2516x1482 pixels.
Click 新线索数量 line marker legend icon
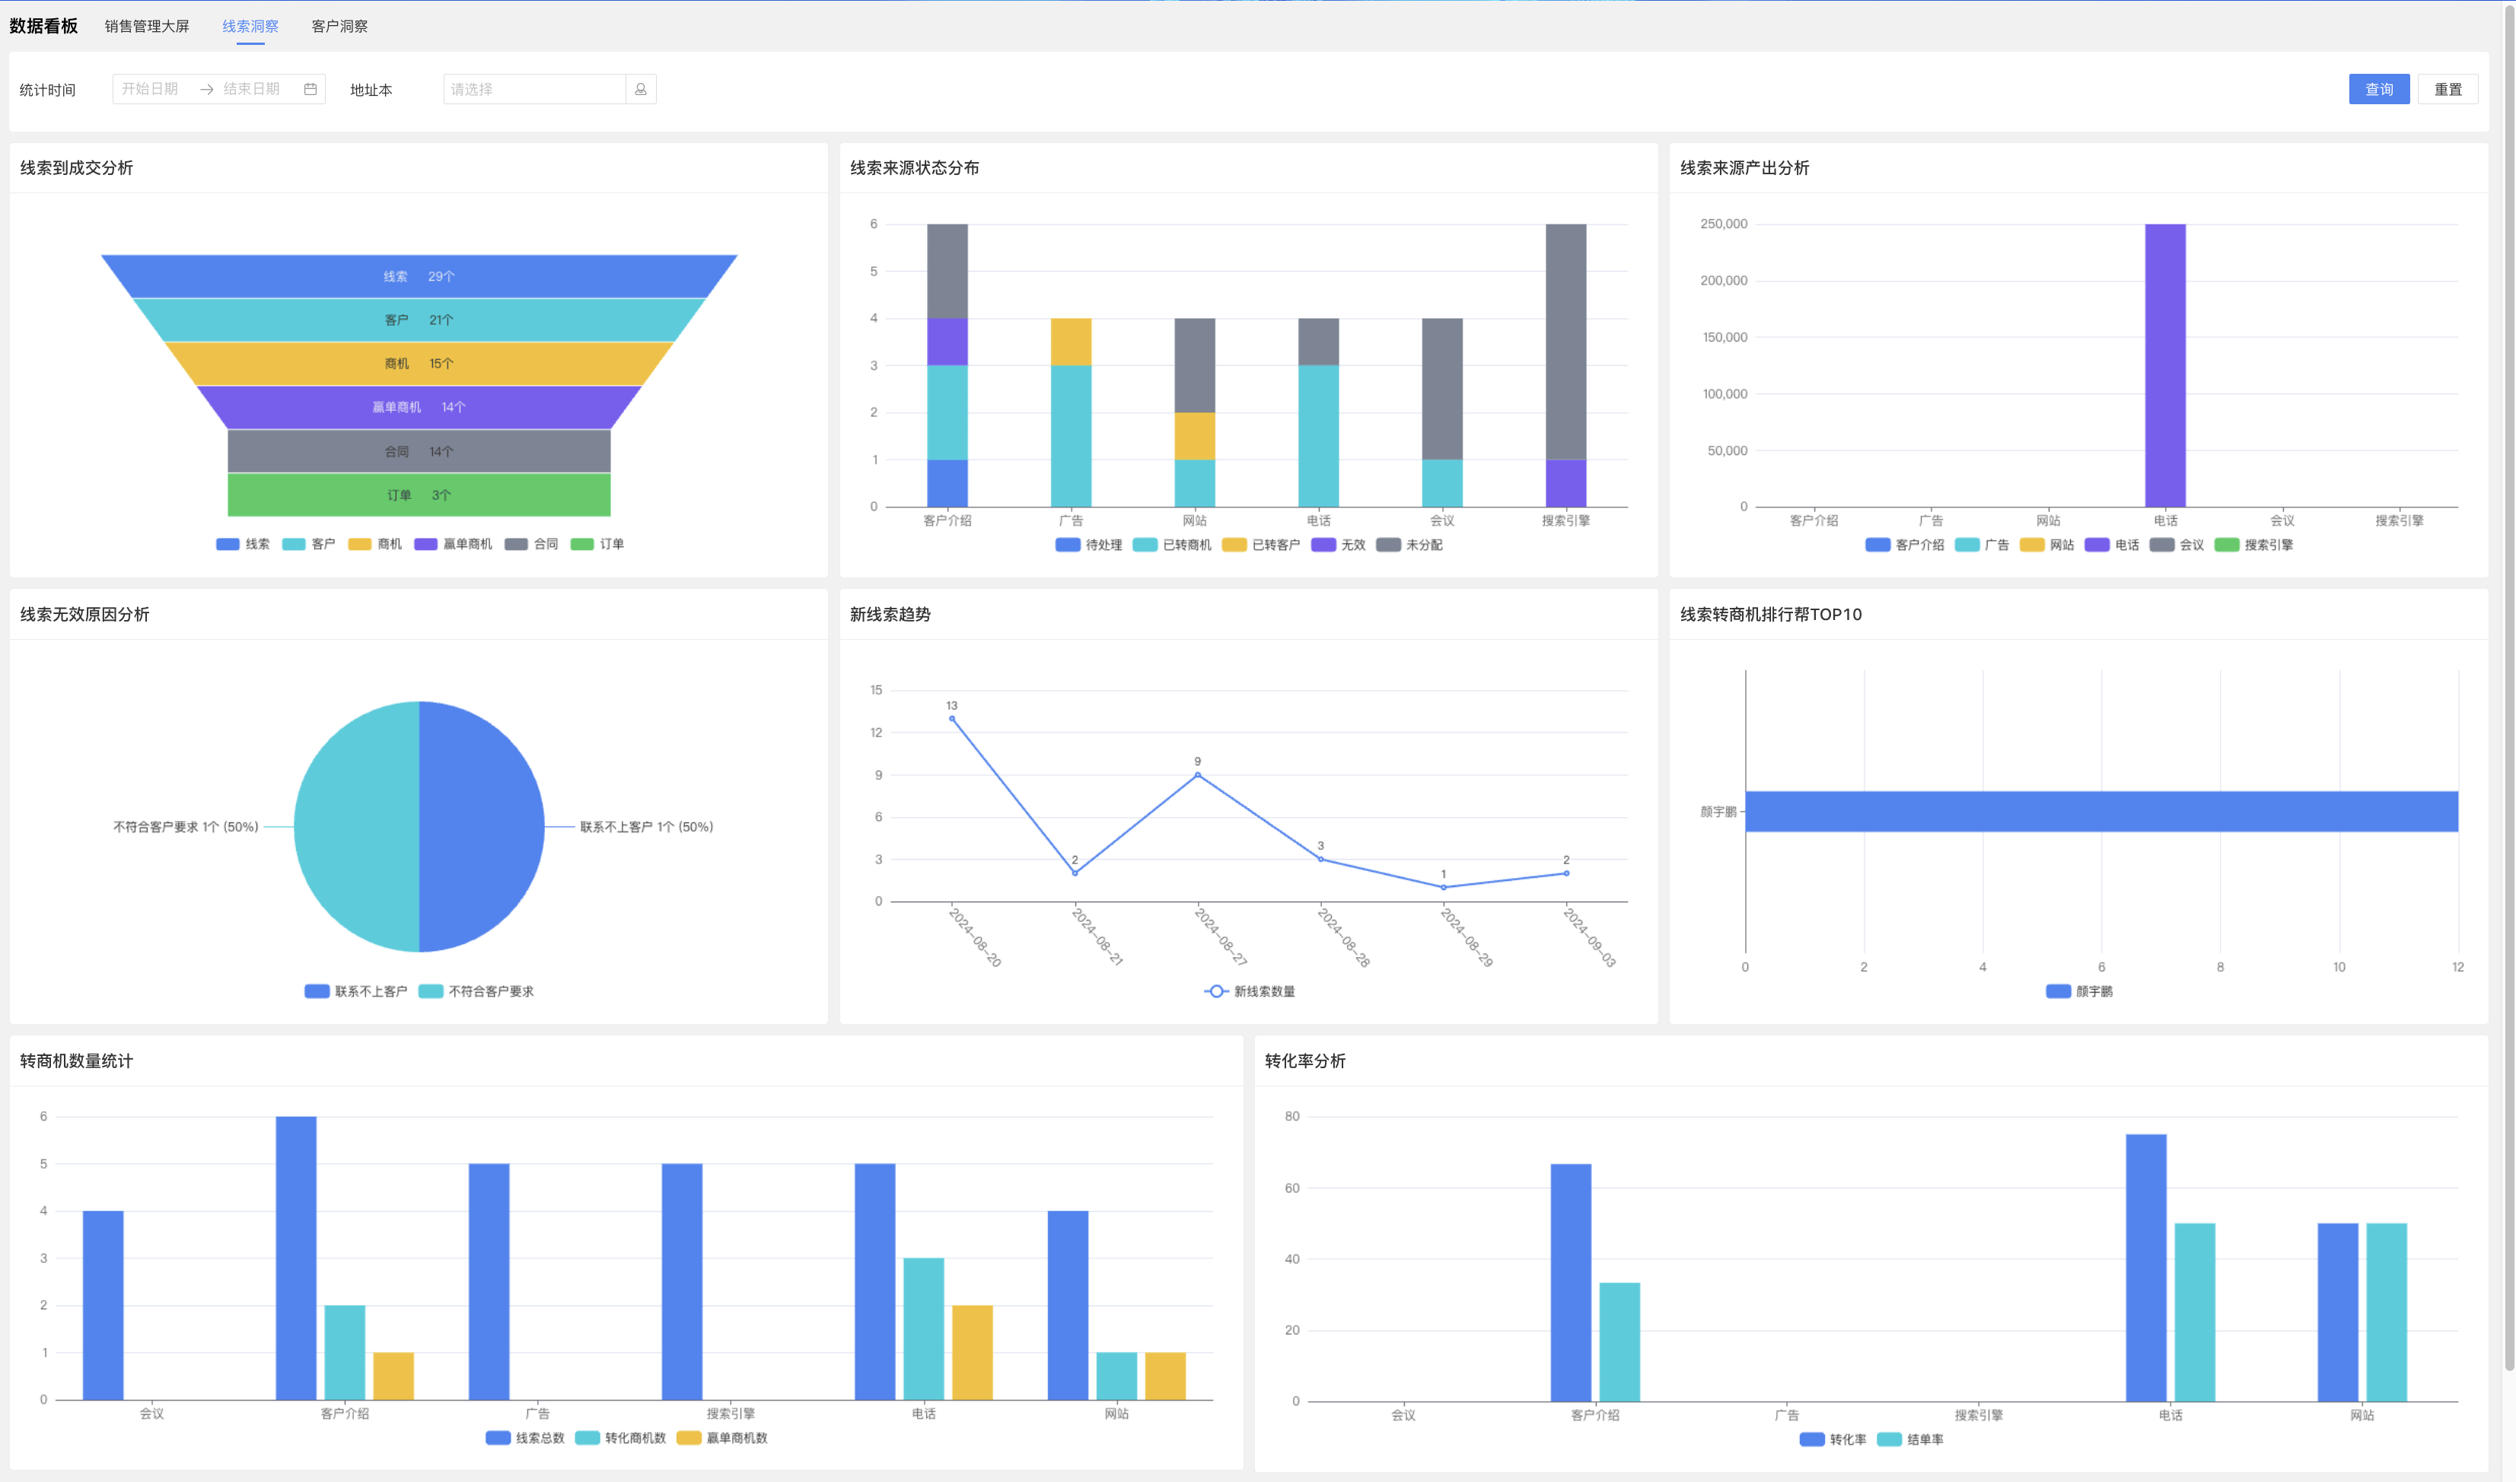(x=1215, y=991)
